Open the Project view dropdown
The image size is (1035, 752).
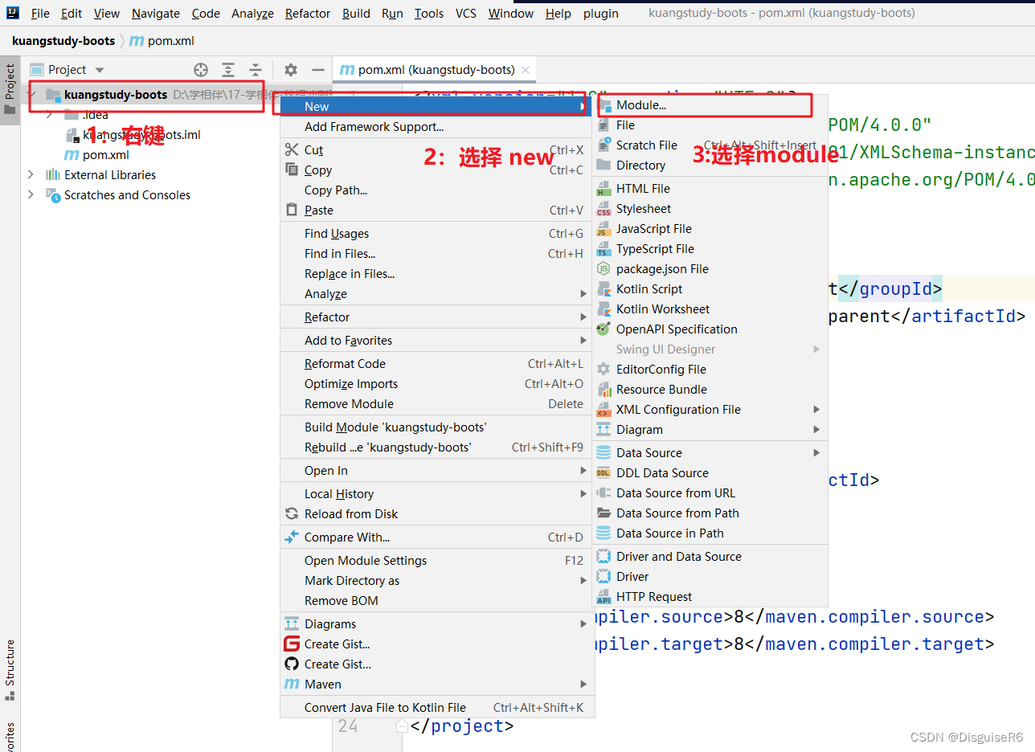coord(100,71)
